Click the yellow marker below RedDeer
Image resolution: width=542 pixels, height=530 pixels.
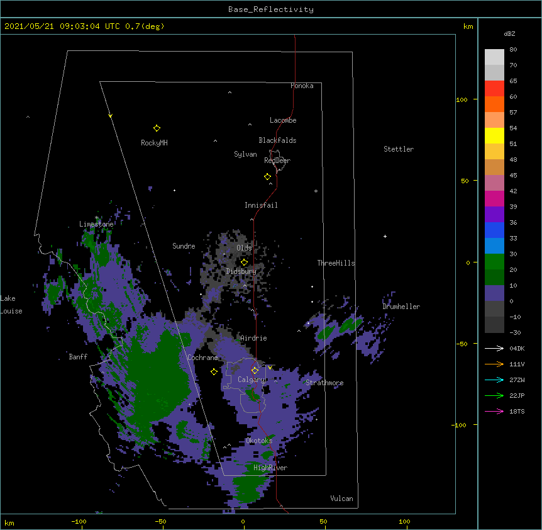[x=268, y=177]
